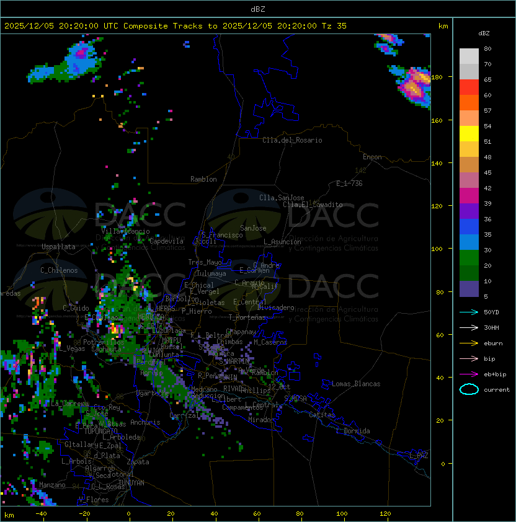Click the cyan 'current' ellipse symbol in legend
This screenshot has width=516, height=522.
[469, 389]
